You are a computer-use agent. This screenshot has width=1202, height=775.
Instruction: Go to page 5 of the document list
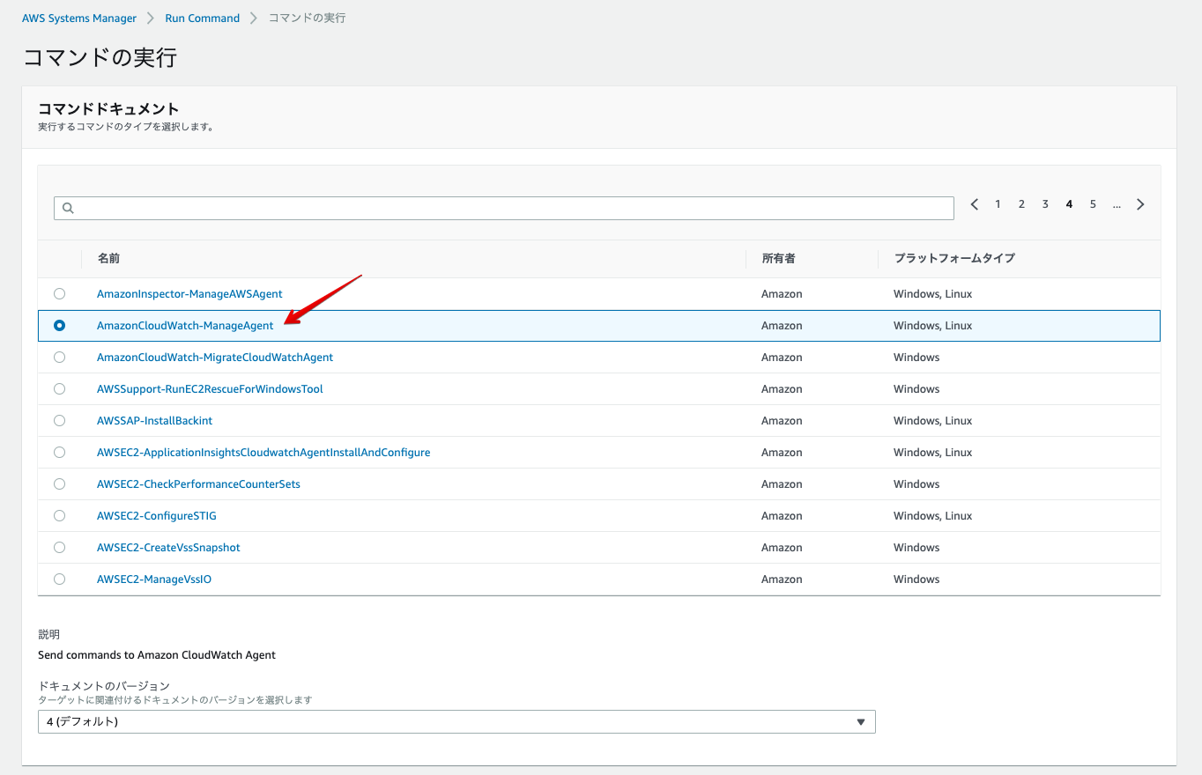pos(1093,203)
